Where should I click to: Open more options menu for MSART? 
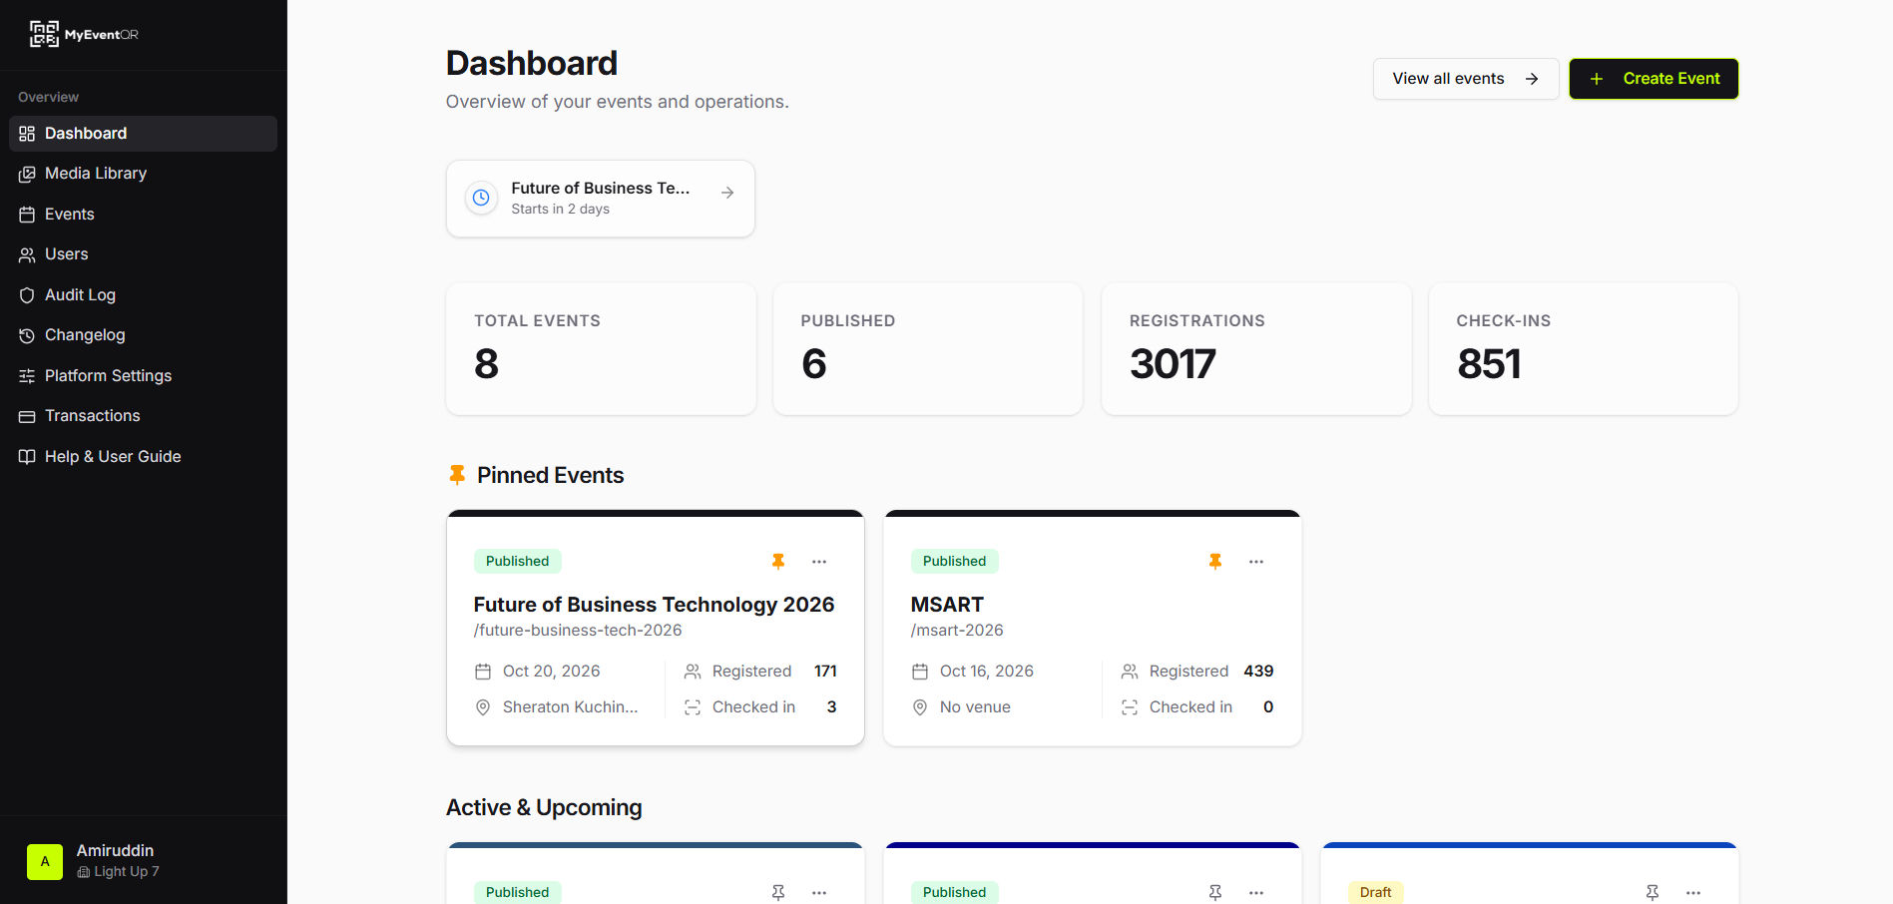(x=1256, y=562)
